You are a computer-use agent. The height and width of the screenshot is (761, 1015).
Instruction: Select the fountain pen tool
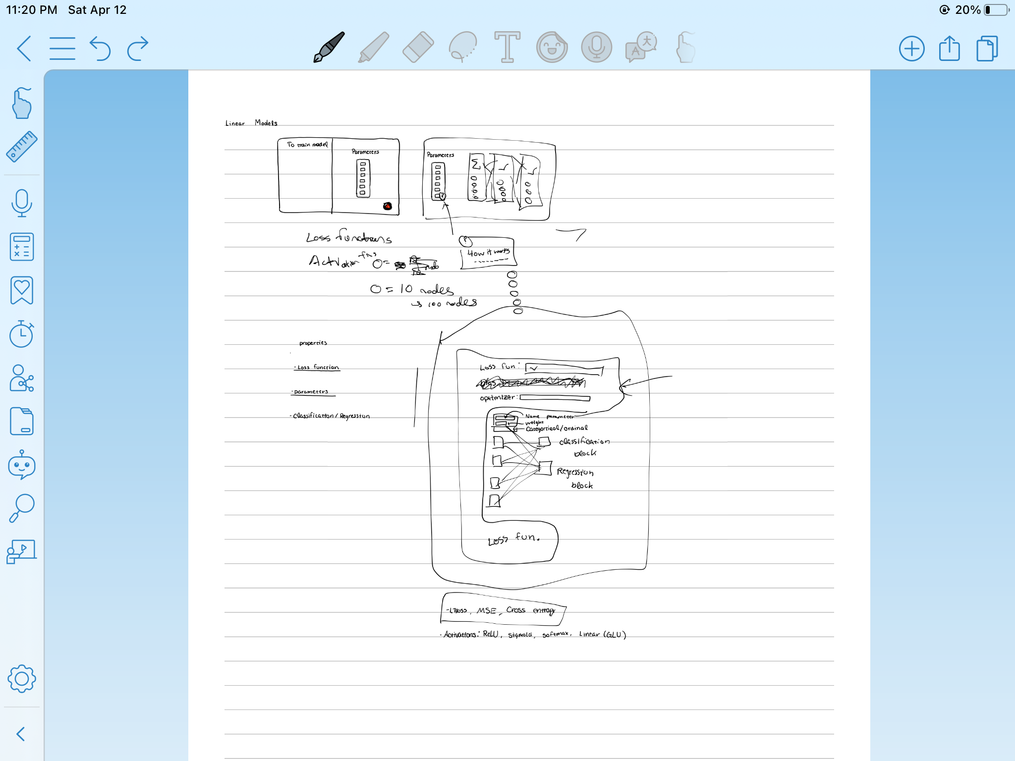(329, 48)
